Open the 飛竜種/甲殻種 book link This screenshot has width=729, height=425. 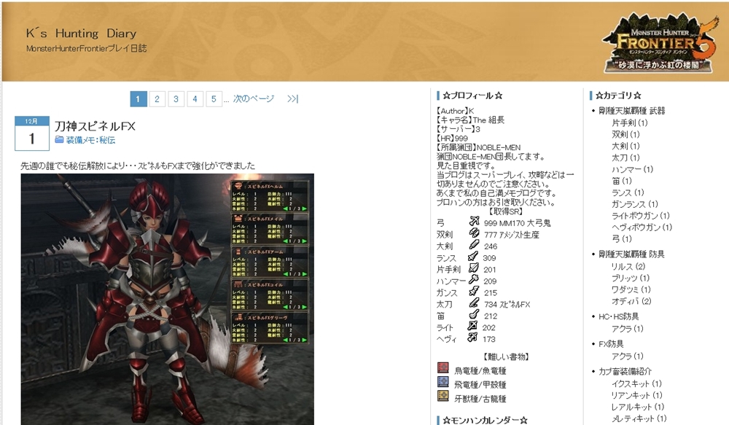[x=480, y=385]
